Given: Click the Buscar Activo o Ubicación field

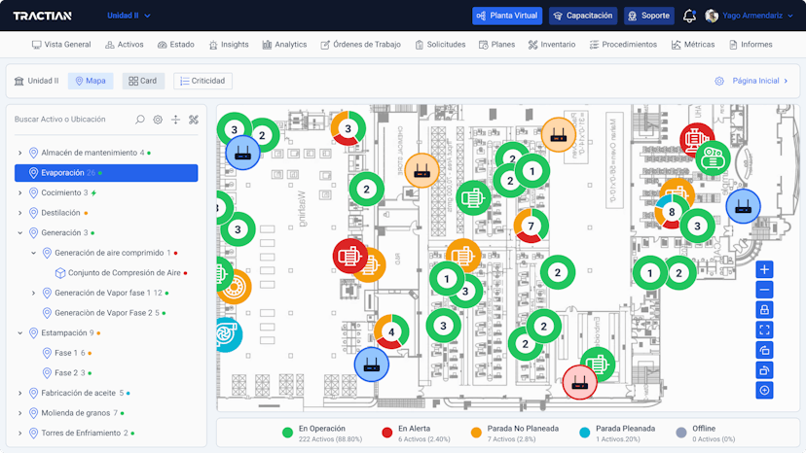Looking at the screenshot, I should (x=68, y=120).
